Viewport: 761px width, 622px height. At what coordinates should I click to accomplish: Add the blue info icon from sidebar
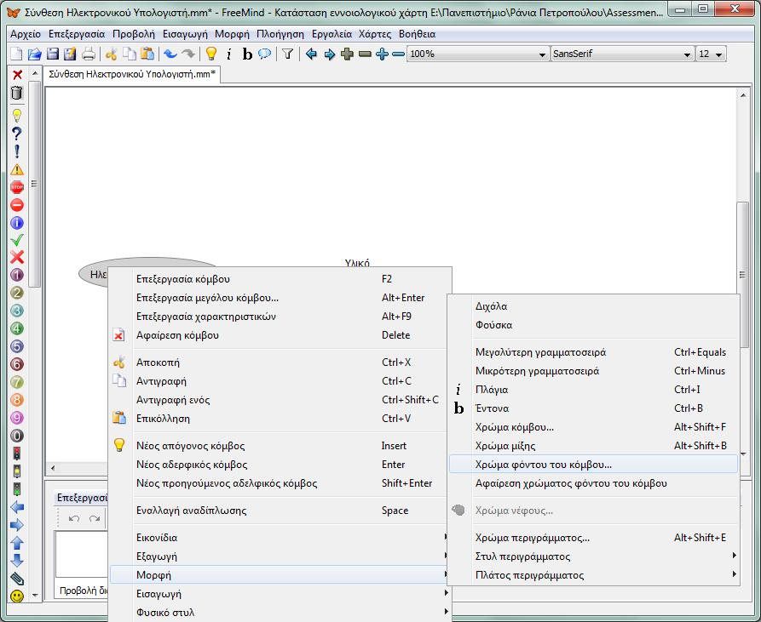tap(17, 223)
